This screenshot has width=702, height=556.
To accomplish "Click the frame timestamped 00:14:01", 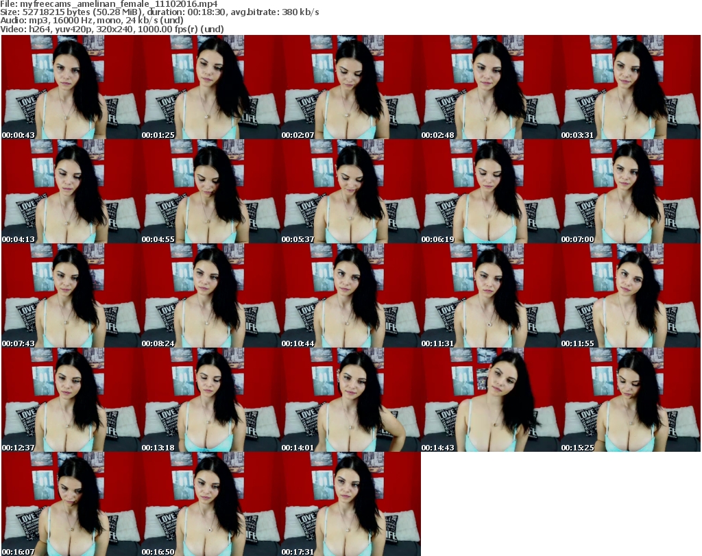I will (351, 400).
